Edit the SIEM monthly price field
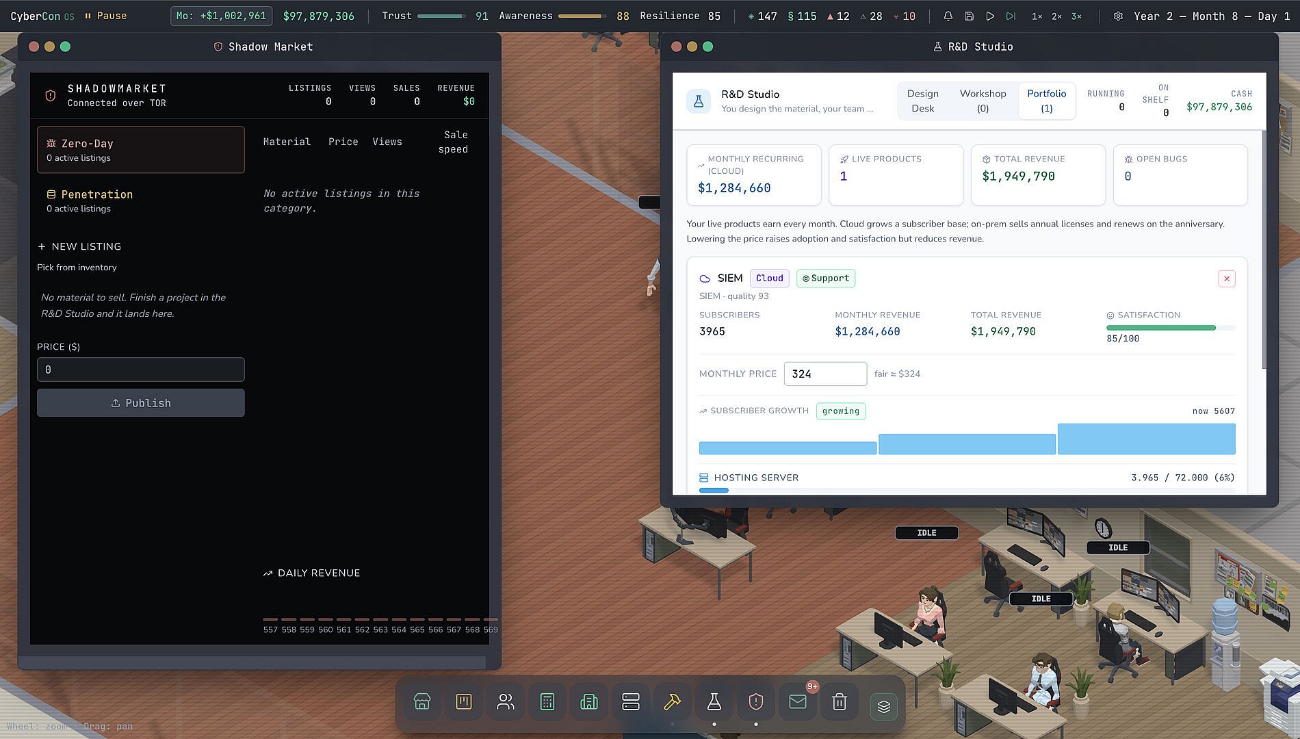Screen dimensions: 1300x739 (825, 374)
